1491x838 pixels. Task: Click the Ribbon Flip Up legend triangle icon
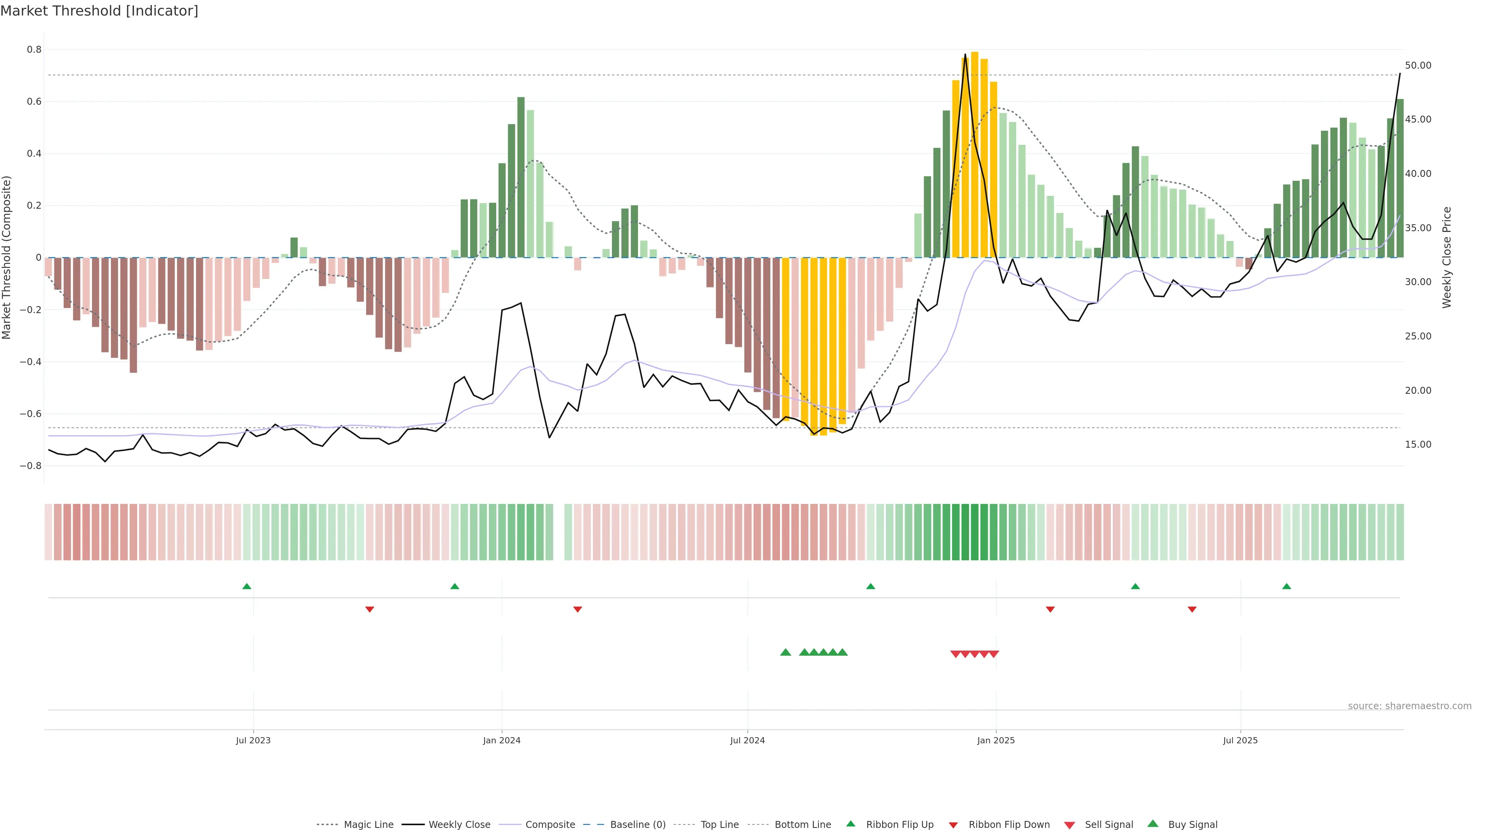pyautogui.click(x=850, y=824)
